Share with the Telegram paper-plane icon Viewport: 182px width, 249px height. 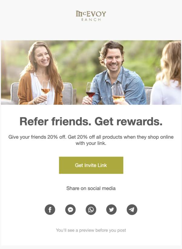[x=132, y=210]
